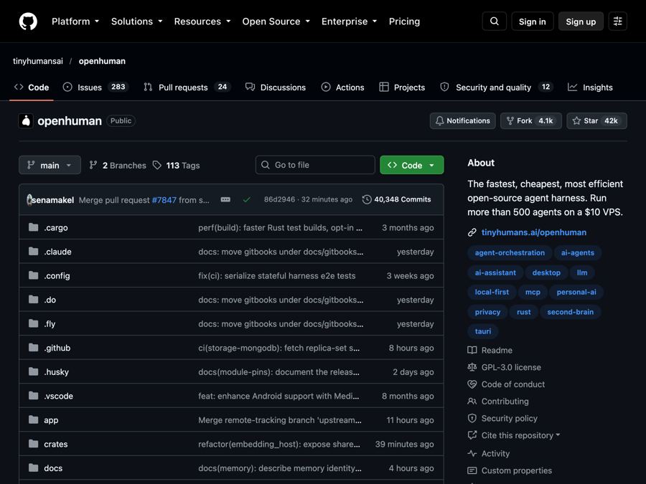This screenshot has height=484, width=646.
Task: Open commit hash 86d2946
Action: click(x=279, y=199)
